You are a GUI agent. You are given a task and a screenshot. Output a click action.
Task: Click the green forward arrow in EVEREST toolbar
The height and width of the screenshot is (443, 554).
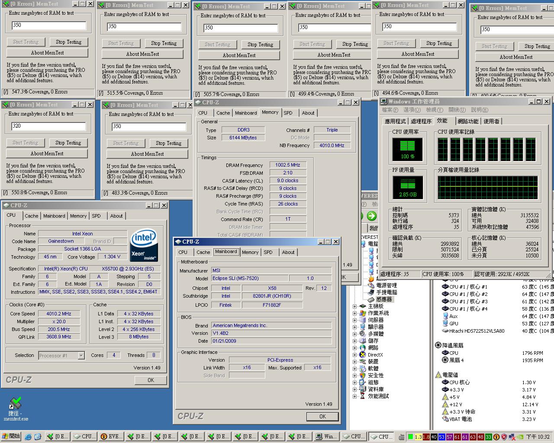(x=371, y=216)
